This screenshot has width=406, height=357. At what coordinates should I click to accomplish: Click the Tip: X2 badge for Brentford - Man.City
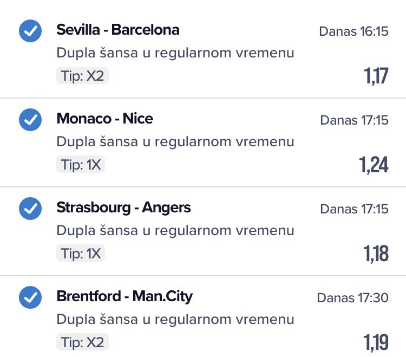[82, 342]
